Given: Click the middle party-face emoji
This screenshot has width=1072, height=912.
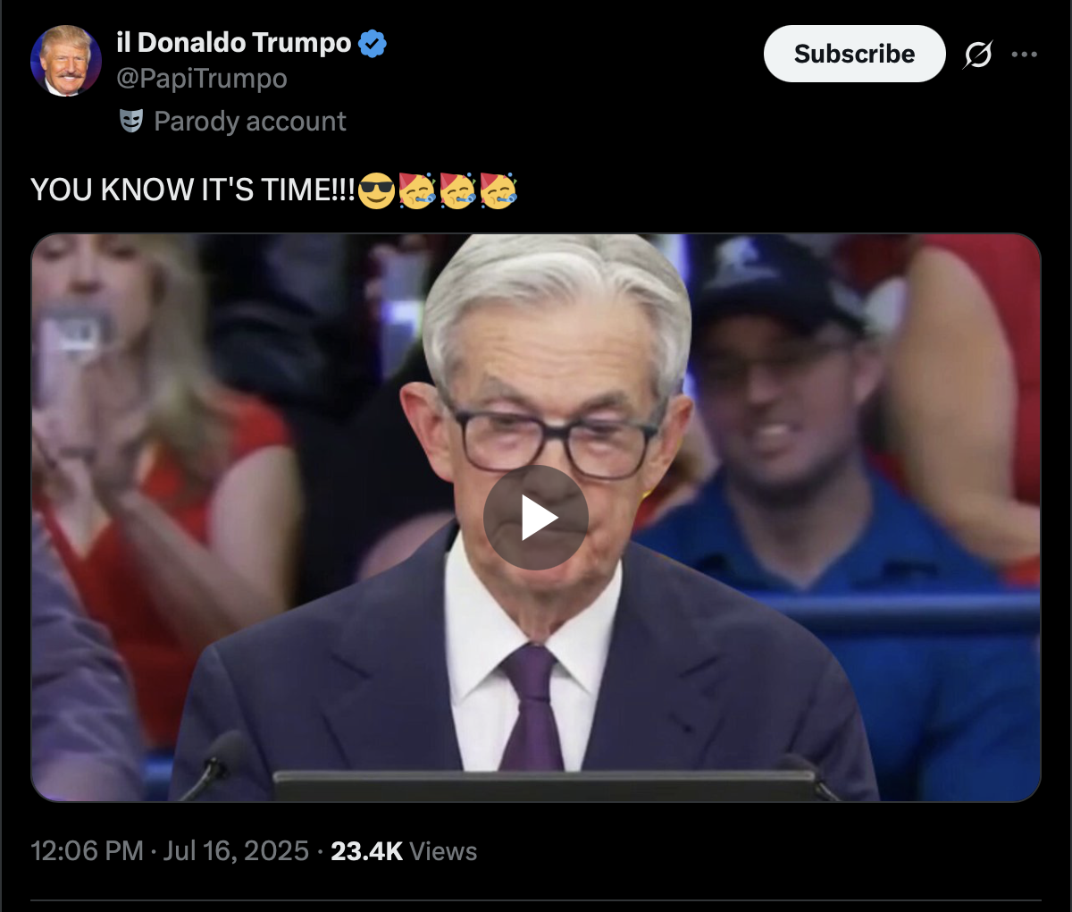Looking at the screenshot, I should pos(457,190).
